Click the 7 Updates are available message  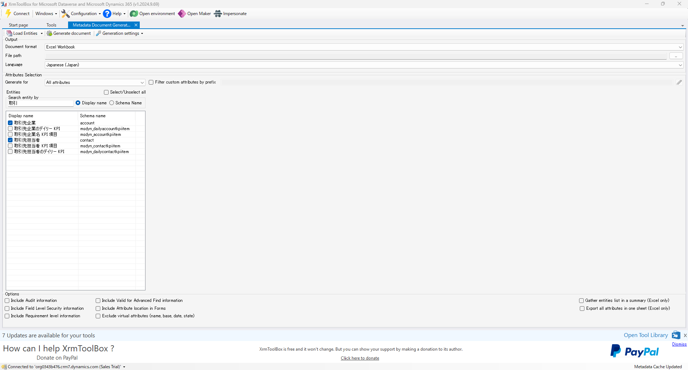(x=48, y=335)
